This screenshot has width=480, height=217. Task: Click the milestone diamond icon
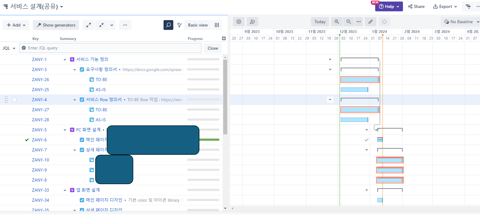tap(384, 22)
